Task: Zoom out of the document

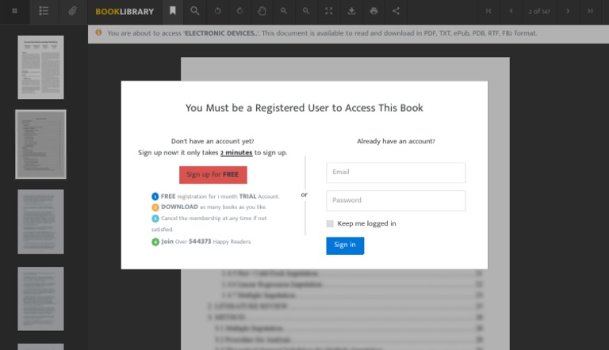Action: pyautogui.click(x=284, y=11)
